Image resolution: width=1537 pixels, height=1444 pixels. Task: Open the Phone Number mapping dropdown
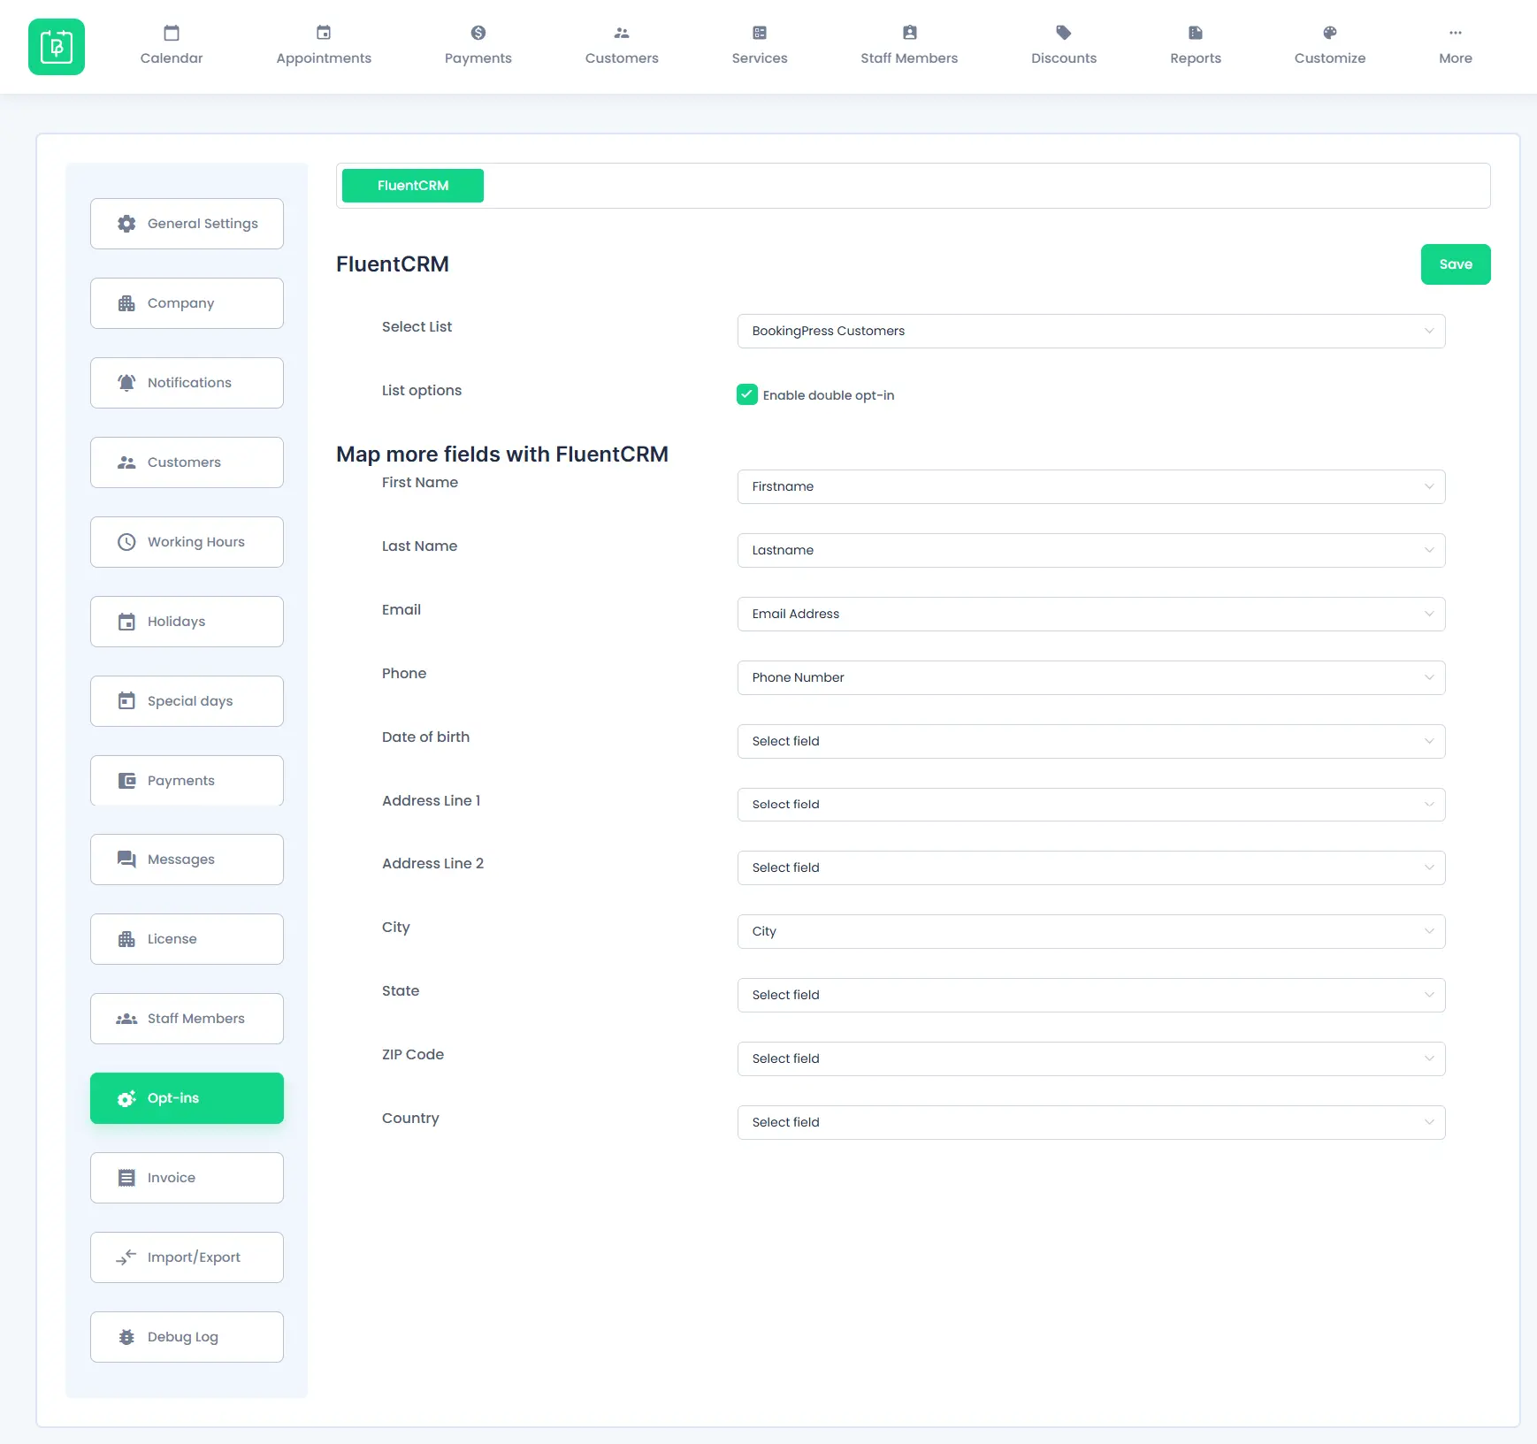point(1090,677)
